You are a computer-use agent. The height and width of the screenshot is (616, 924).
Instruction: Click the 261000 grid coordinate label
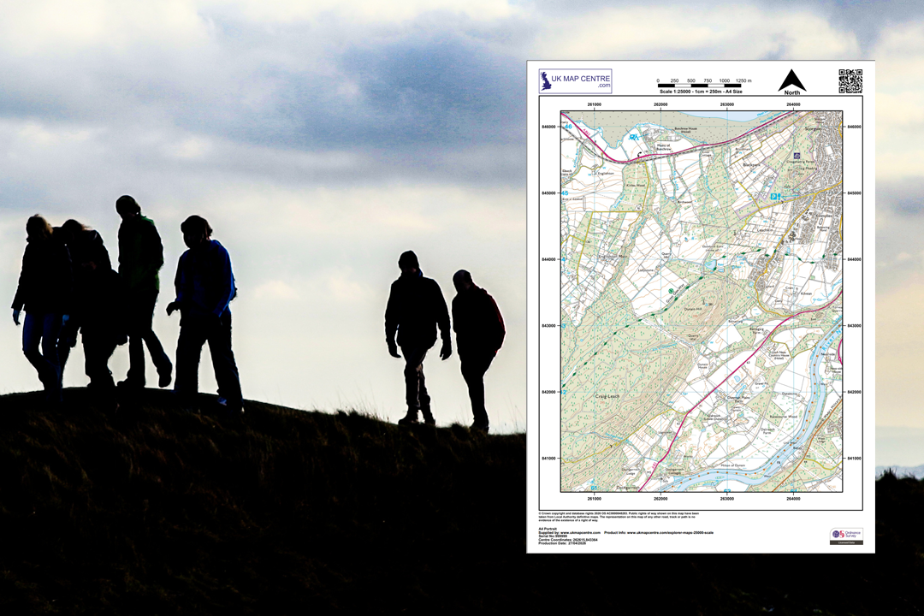[593, 104]
